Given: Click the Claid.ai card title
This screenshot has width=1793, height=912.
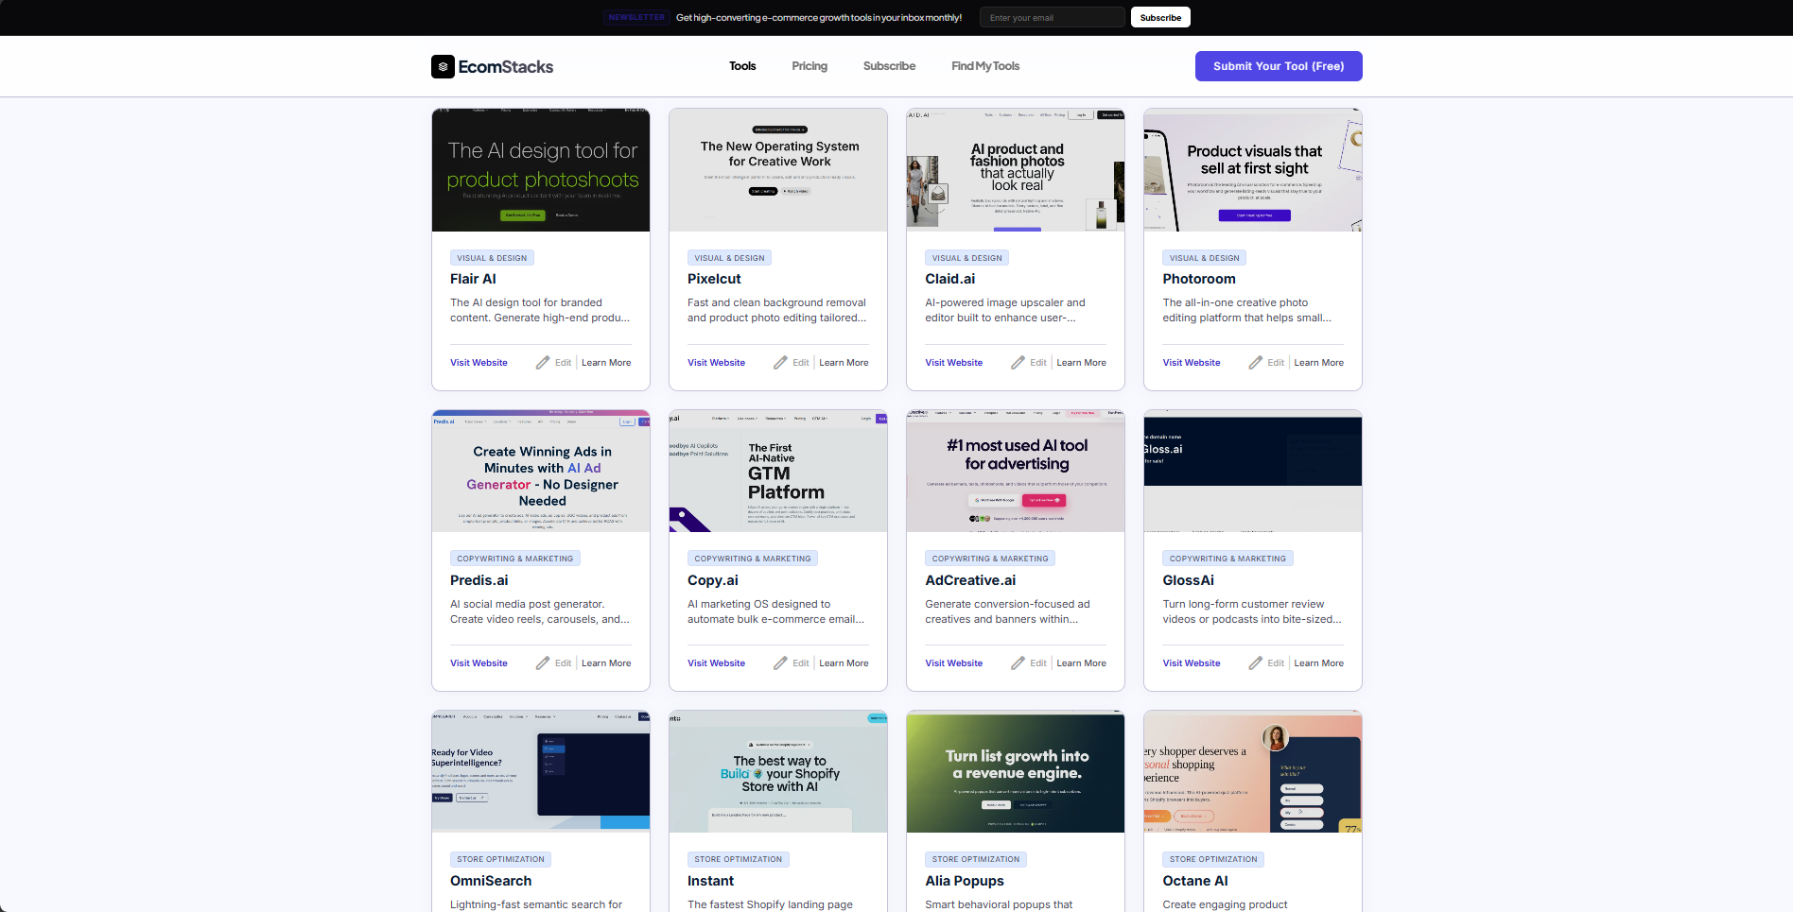Looking at the screenshot, I should (949, 279).
